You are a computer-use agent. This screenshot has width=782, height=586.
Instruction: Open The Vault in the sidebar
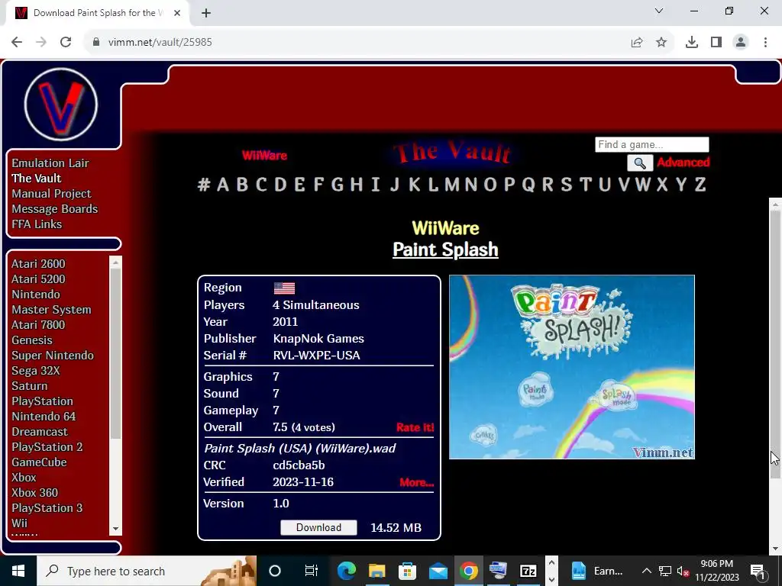tap(37, 179)
